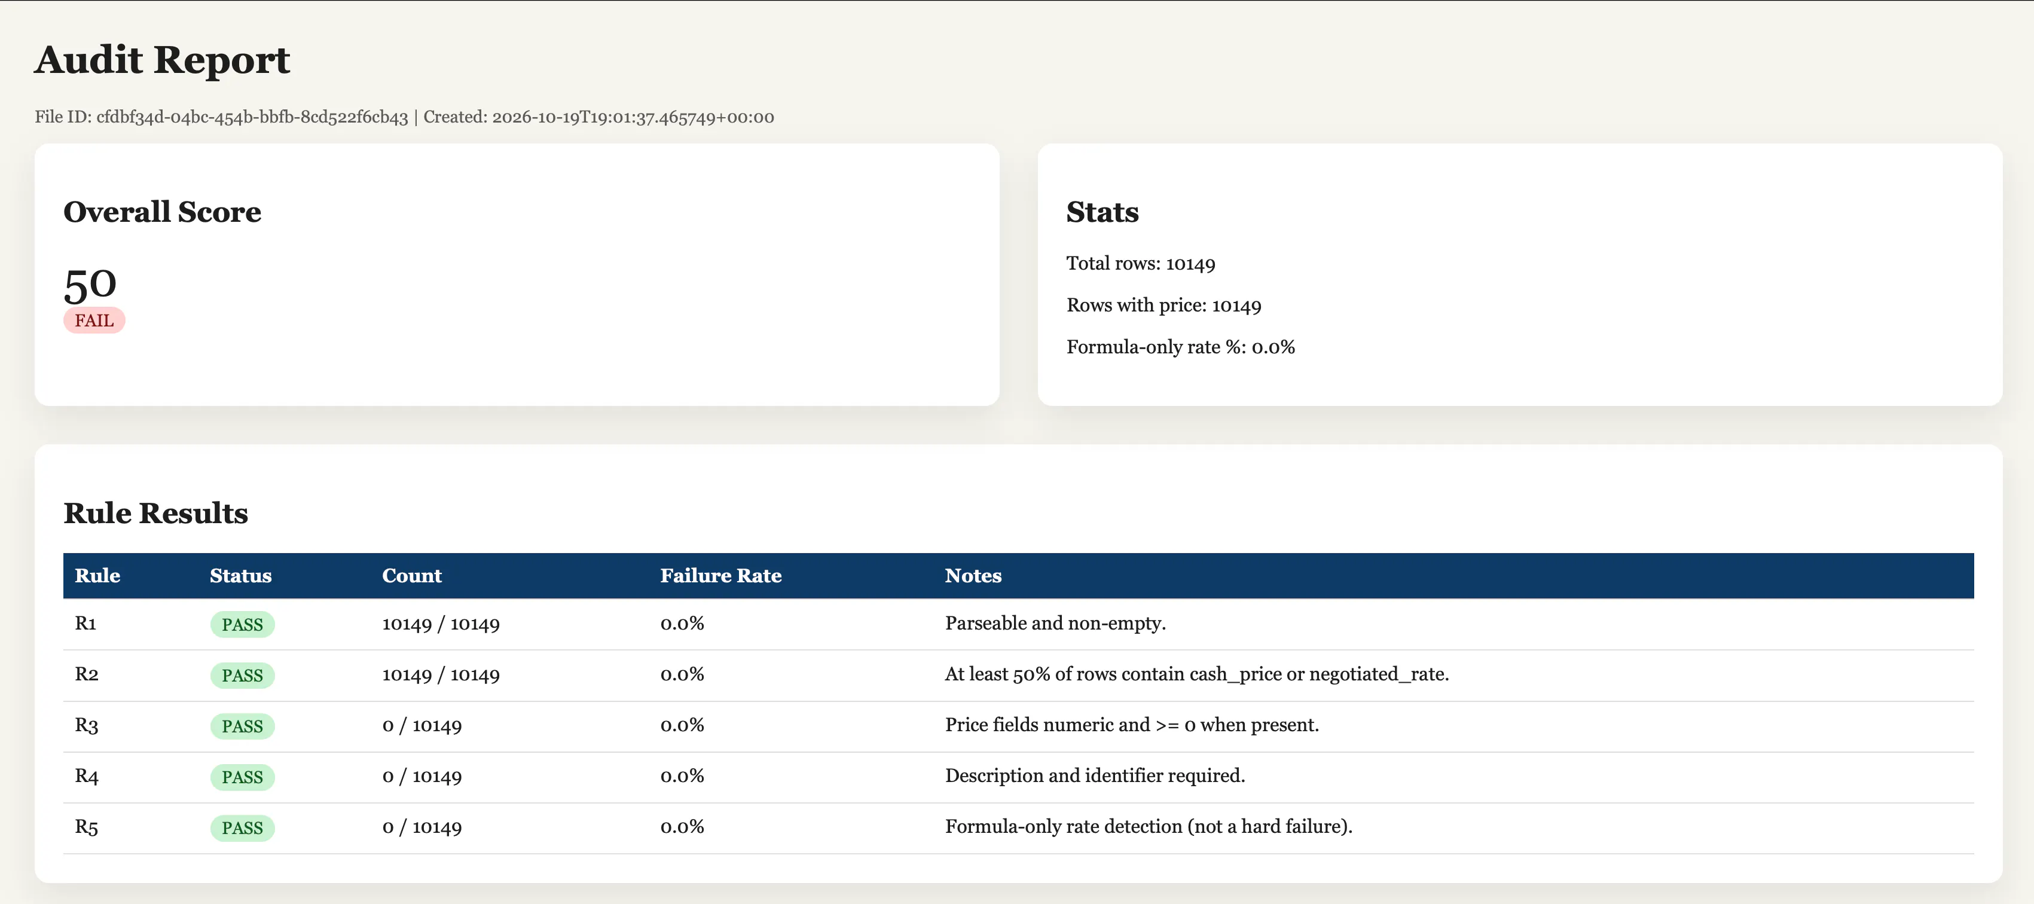Click the Failure Rate column header
The width and height of the screenshot is (2034, 904).
pos(721,576)
